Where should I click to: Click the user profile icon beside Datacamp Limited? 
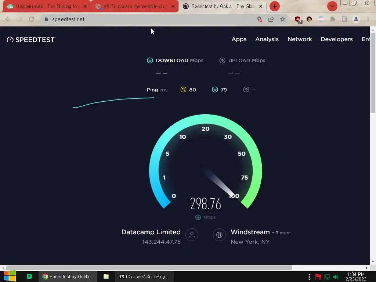[192, 235]
